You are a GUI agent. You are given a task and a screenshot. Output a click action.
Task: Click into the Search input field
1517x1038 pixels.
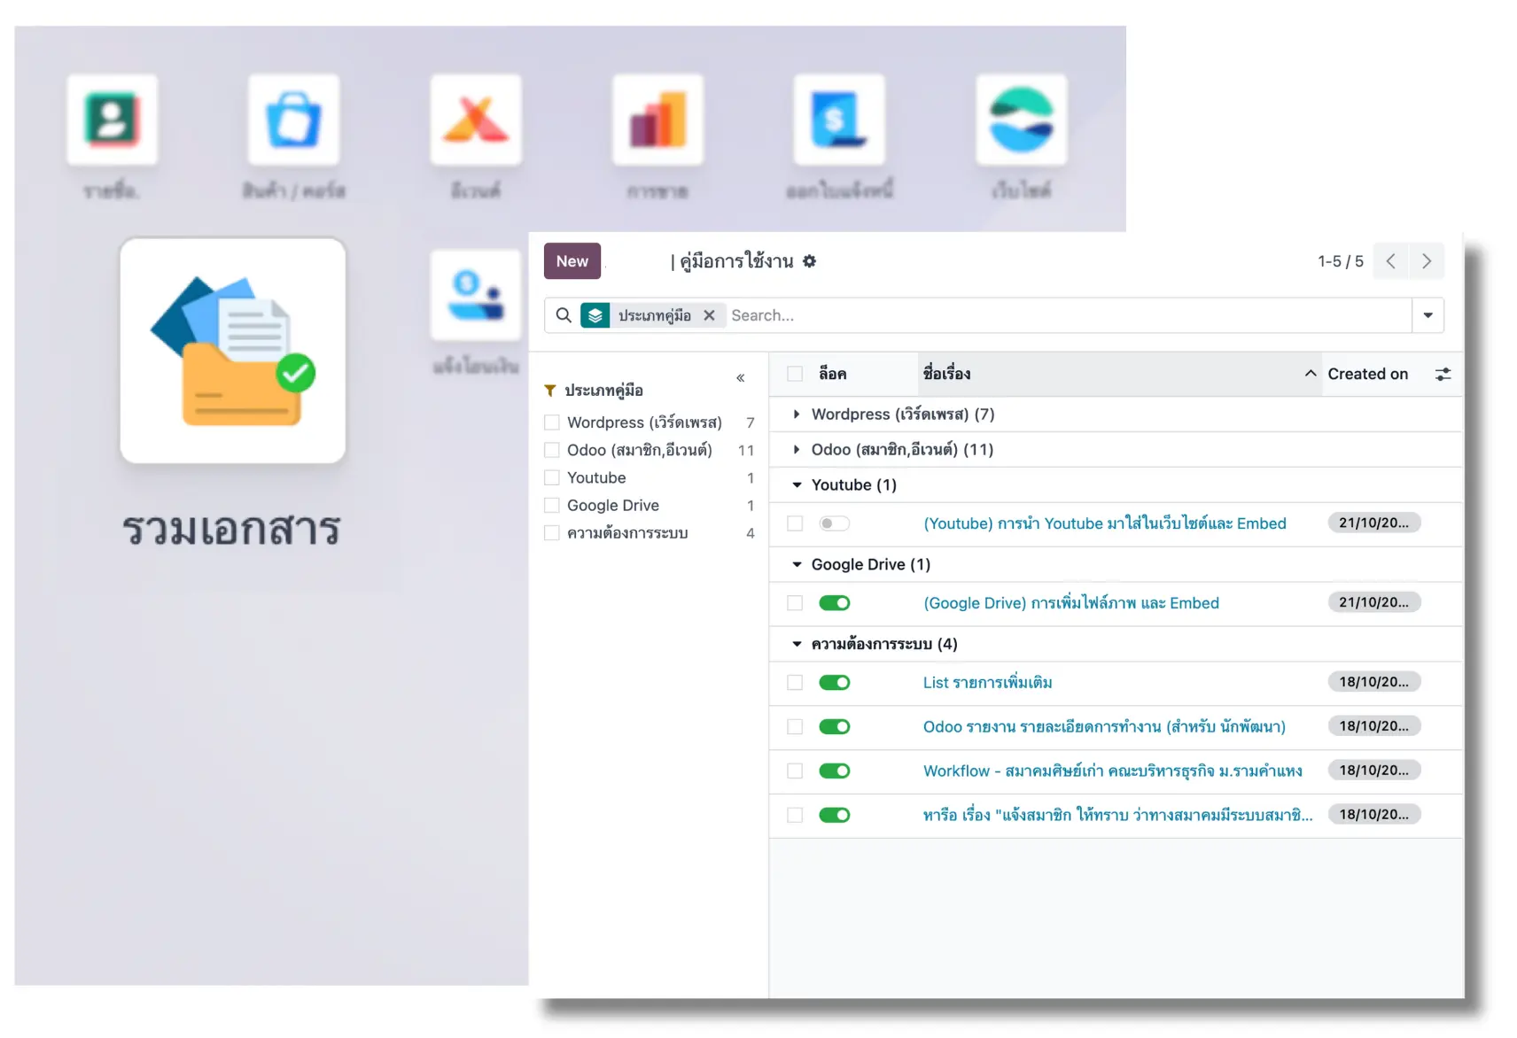coord(1063,315)
